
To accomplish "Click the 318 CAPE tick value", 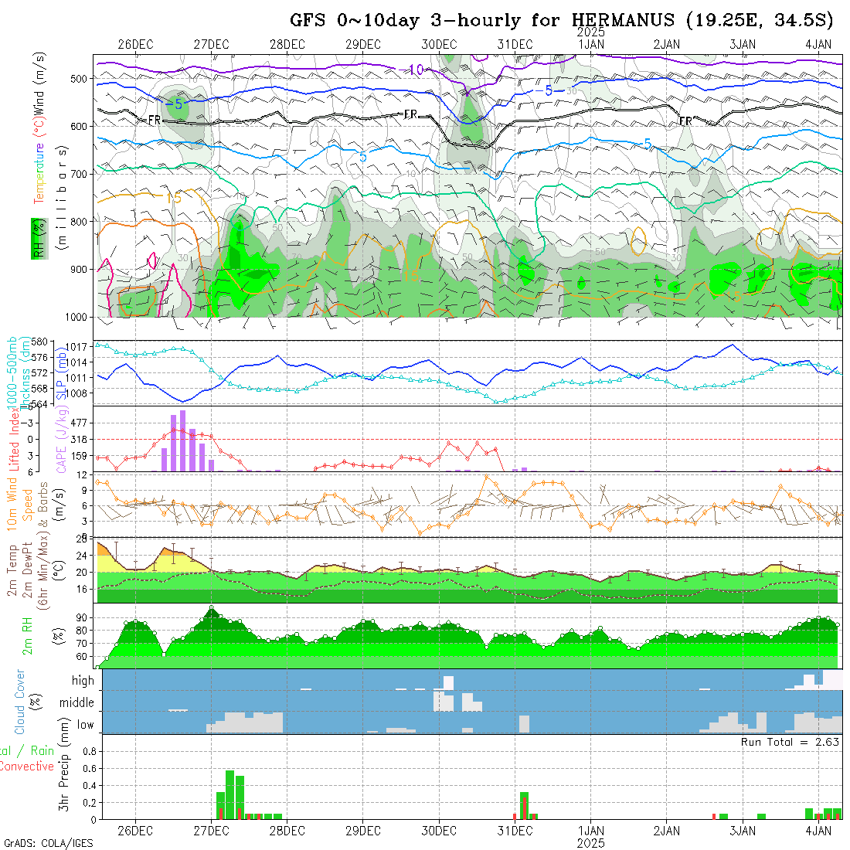I will [79, 440].
